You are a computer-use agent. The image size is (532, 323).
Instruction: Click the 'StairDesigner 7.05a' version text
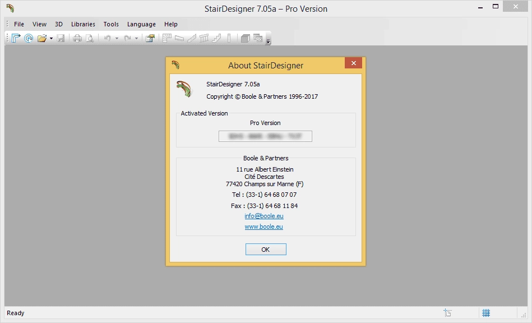[x=233, y=84]
